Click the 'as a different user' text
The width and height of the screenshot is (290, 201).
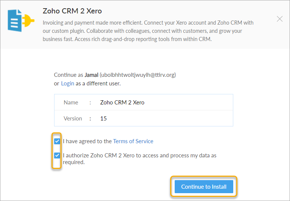point(98,84)
